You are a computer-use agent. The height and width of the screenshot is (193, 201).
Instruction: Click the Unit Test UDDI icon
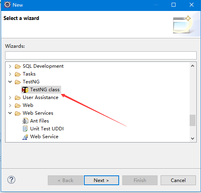25,129
